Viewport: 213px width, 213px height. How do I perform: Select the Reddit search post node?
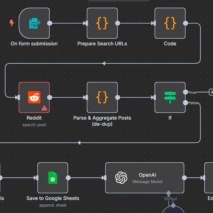[34, 97]
